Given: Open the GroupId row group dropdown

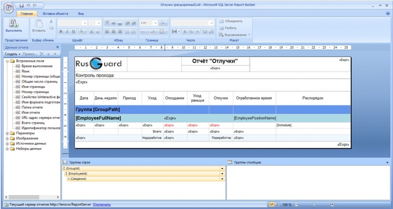Looking at the screenshot, I should pyautogui.click(x=222, y=169).
